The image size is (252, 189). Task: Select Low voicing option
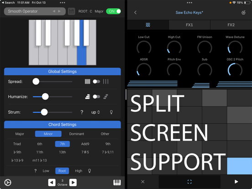point(46,171)
